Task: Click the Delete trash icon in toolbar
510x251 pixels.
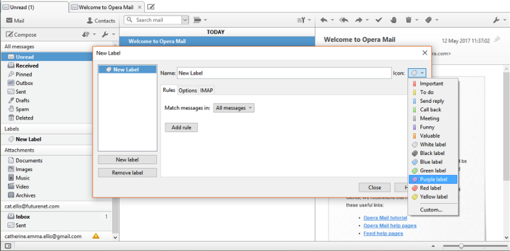Action: pyautogui.click(x=409, y=20)
